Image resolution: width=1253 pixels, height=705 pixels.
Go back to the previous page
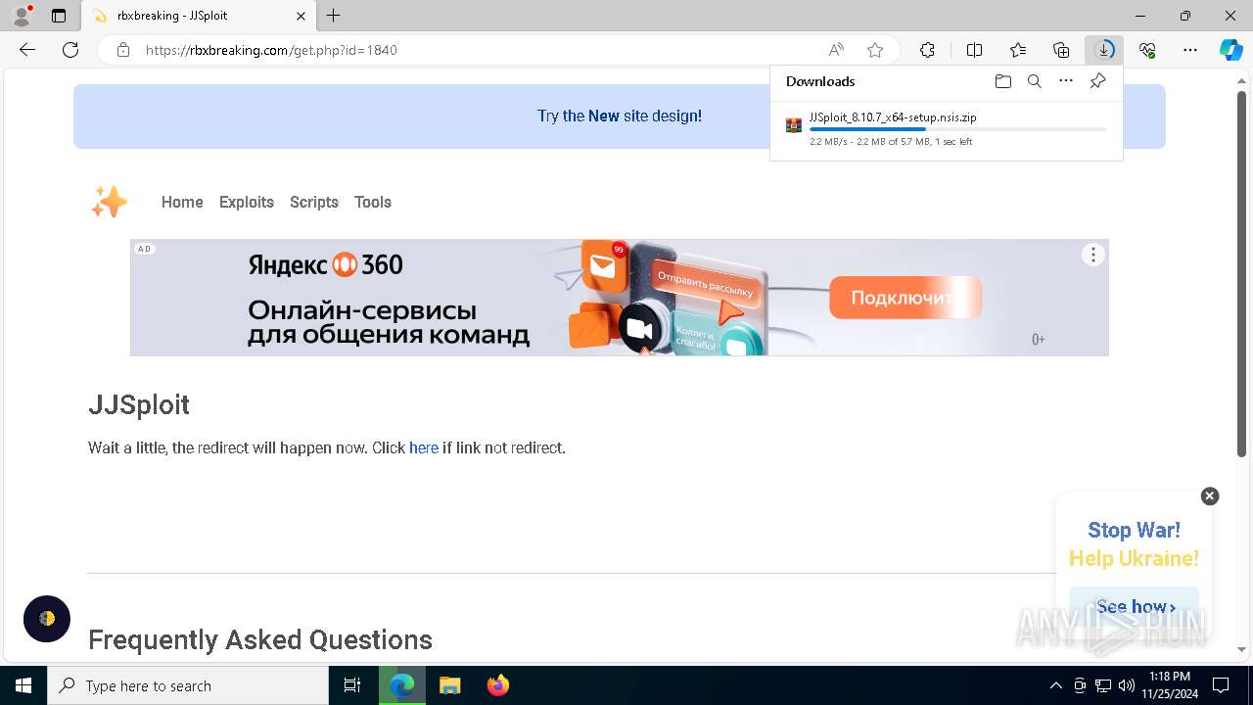click(27, 50)
